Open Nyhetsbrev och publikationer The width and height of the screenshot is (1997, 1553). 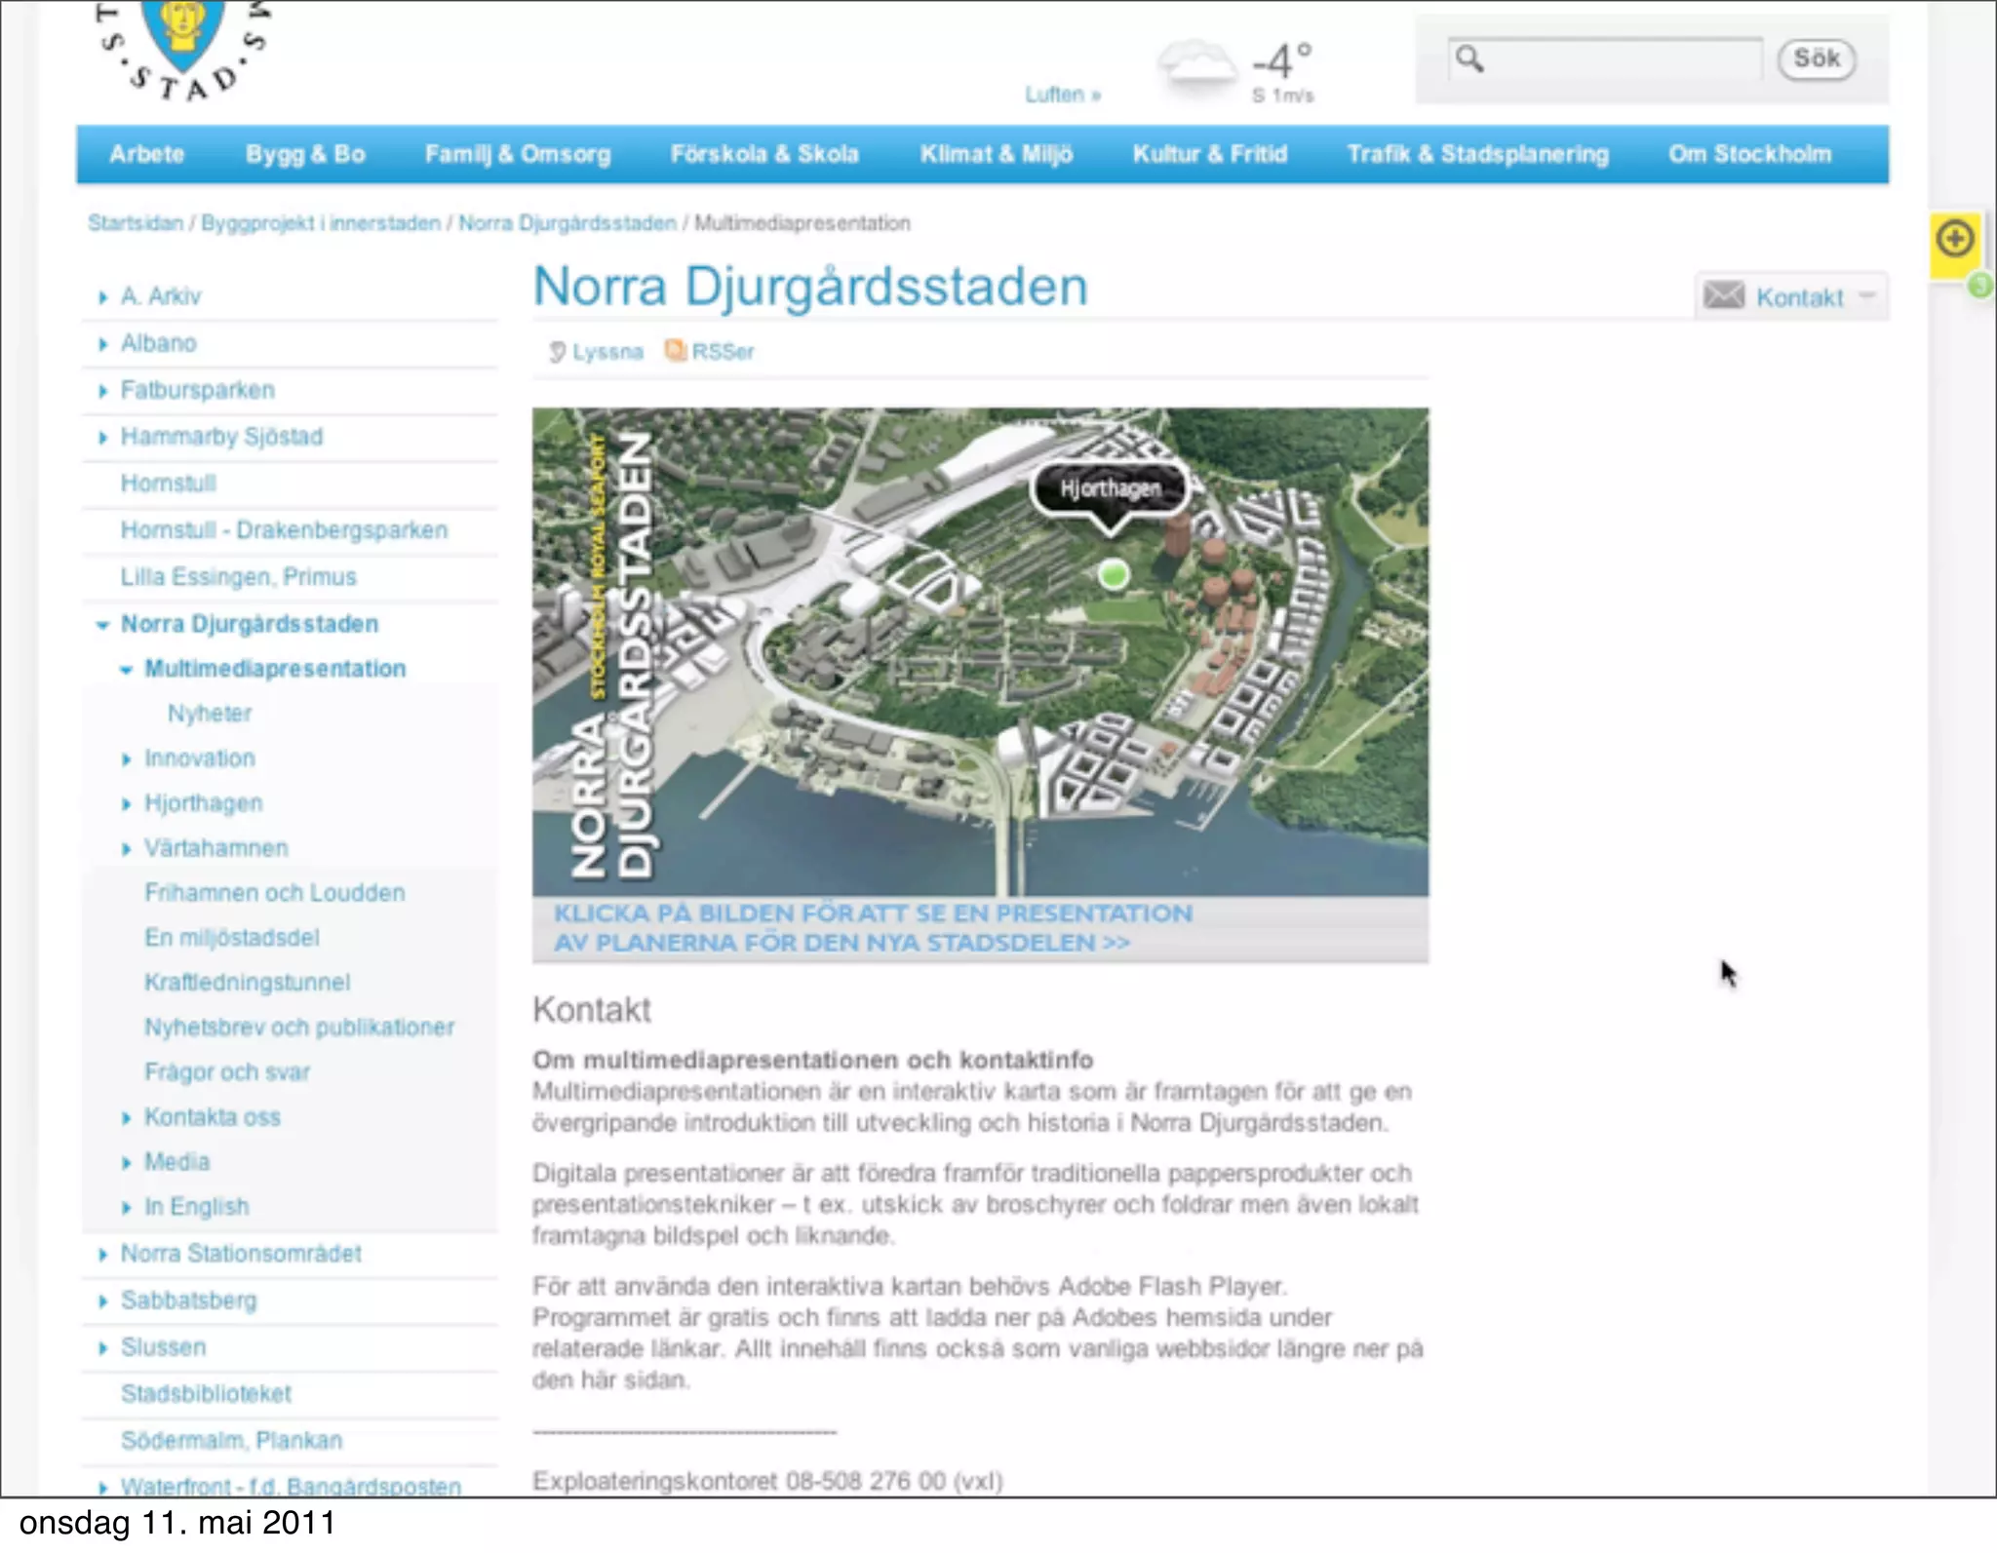tap(299, 1028)
